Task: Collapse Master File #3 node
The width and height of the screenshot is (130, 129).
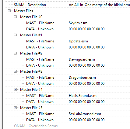Action: click(15, 71)
